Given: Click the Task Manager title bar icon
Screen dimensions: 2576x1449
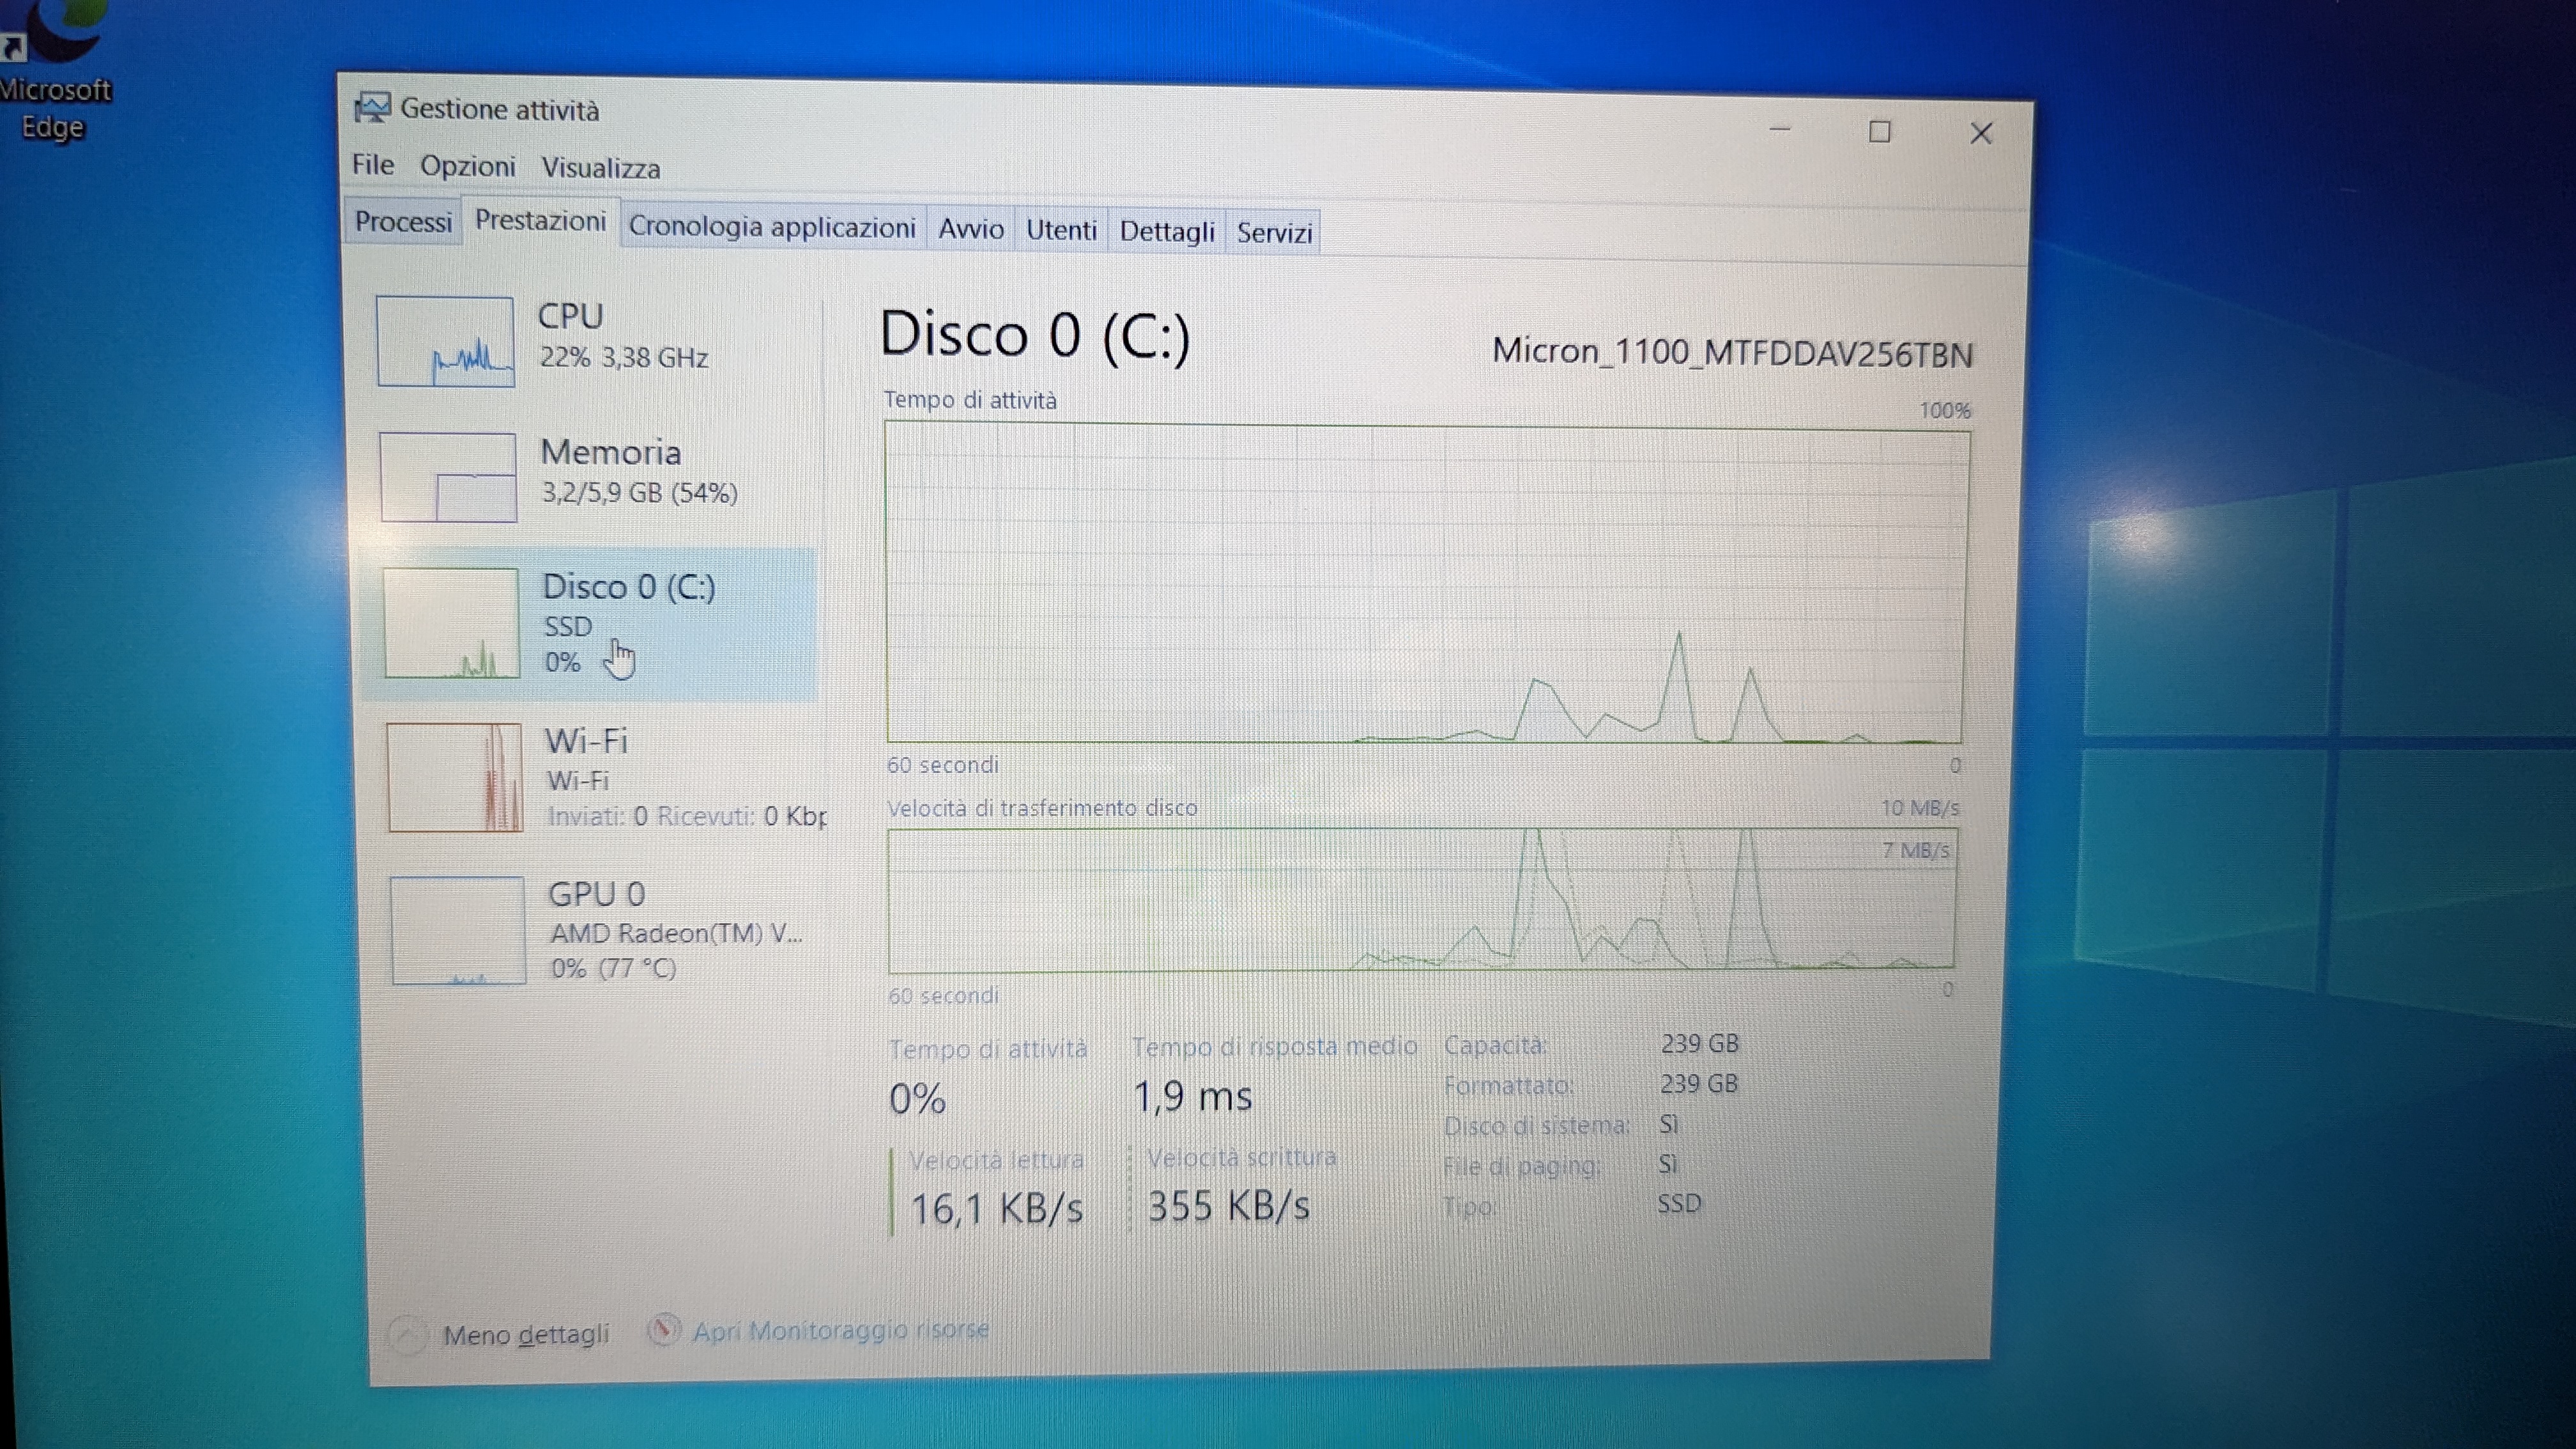Looking at the screenshot, I should [372, 107].
